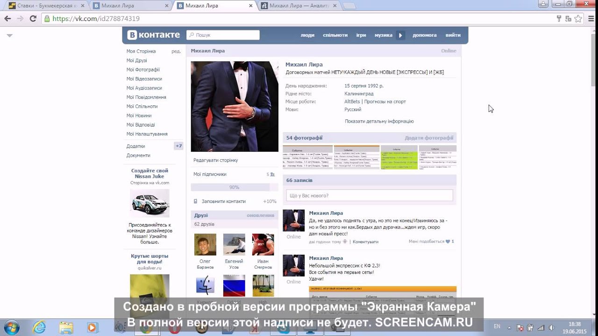This screenshot has width=598, height=336.
Task: Click author avatar on first wall post
Action: point(294,220)
